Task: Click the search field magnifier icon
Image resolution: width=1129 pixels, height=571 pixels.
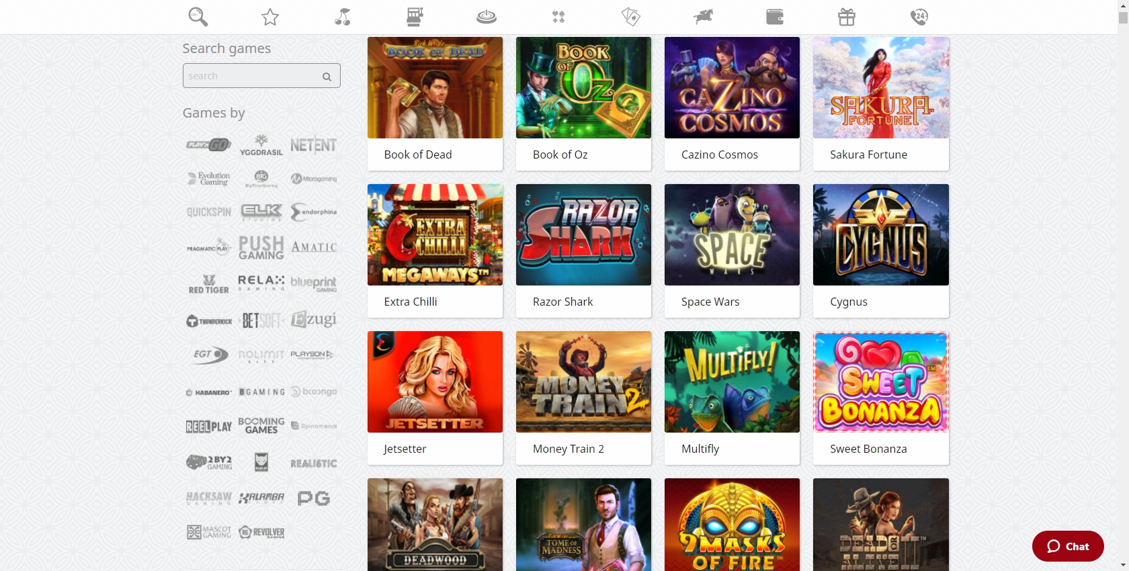Action: (x=327, y=77)
